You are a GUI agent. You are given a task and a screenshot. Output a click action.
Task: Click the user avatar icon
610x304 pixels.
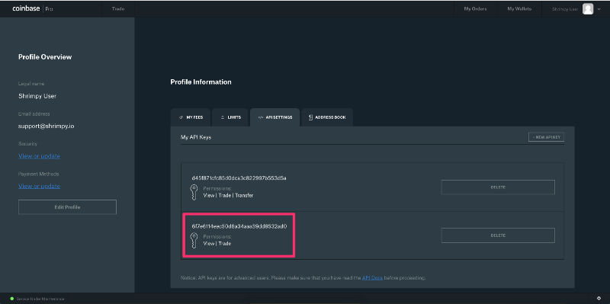click(x=587, y=9)
